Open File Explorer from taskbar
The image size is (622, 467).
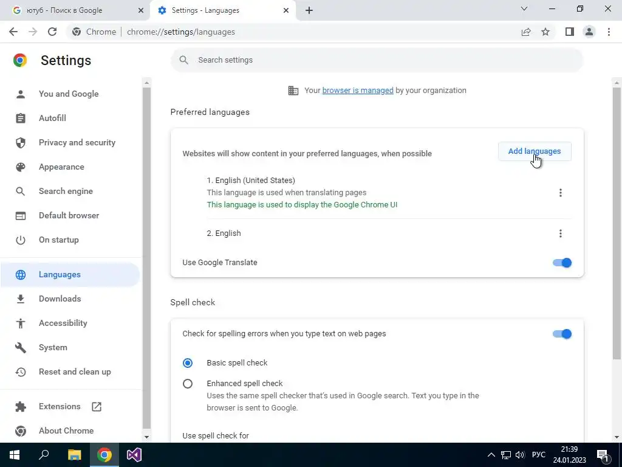coord(74,455)
